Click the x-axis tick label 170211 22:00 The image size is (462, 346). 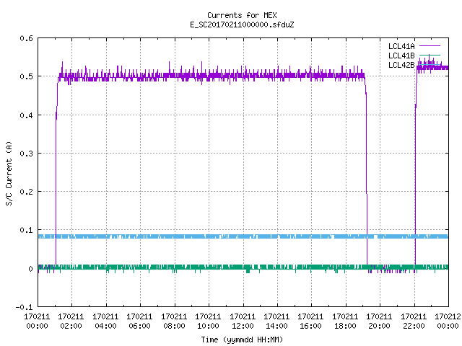(x=414, y=321)
